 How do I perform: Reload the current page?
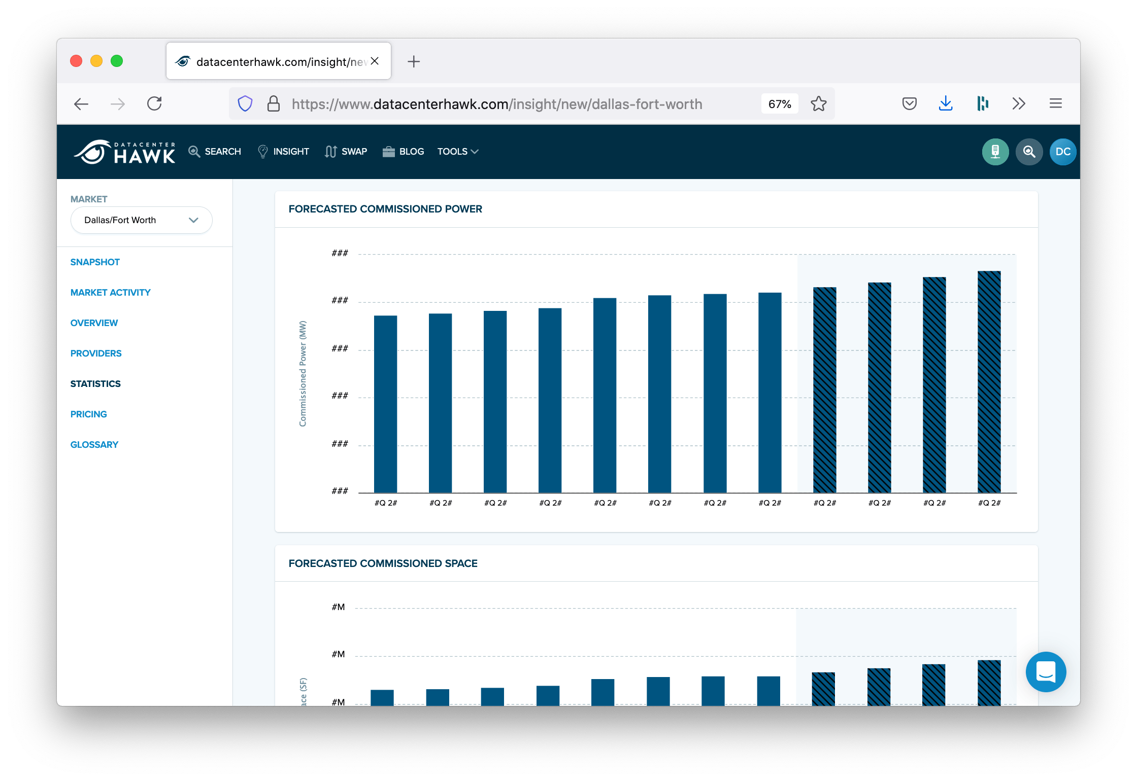tap(154, 104)
